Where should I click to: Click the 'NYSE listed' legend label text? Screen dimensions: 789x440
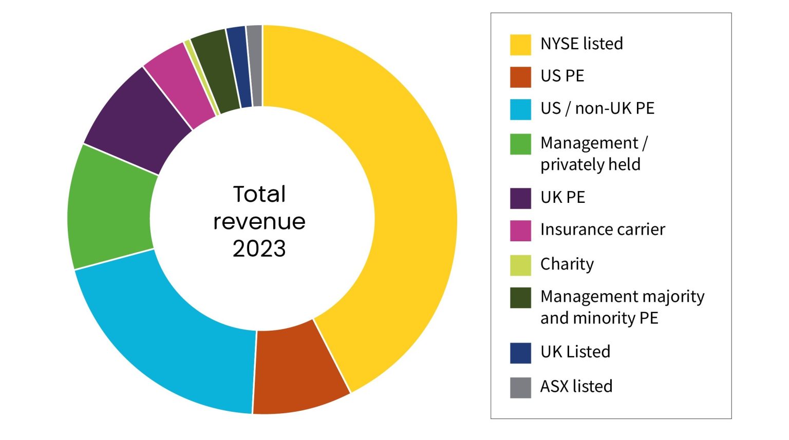[581, 44]
